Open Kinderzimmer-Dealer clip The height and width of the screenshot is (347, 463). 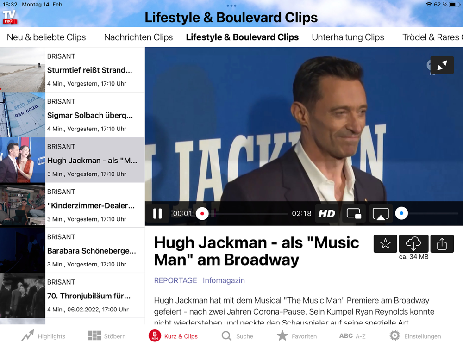click(72, 205)
